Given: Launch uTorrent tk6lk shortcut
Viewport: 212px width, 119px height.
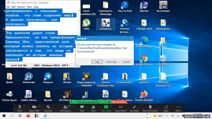Looking at the screenshot, I should click(x=86, y=24).
